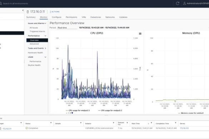Screen dimensions: 209x139
Task: Click the search magnifier icon
Action: (1, 4)
